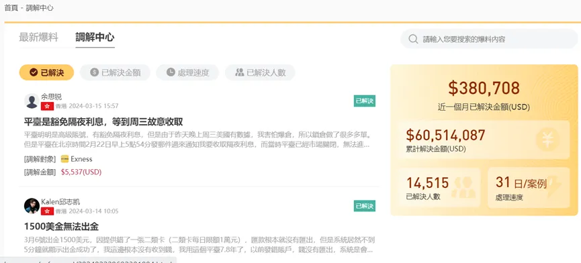Switch to the 調解中心 tab
581x263 pixels.
95,38
